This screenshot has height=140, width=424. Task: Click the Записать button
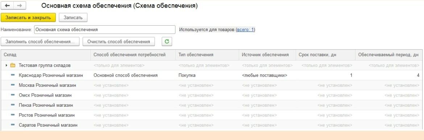73,17
